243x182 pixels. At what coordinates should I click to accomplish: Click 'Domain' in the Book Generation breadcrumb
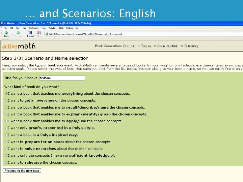pyautogui.click(x=129, y=46)
